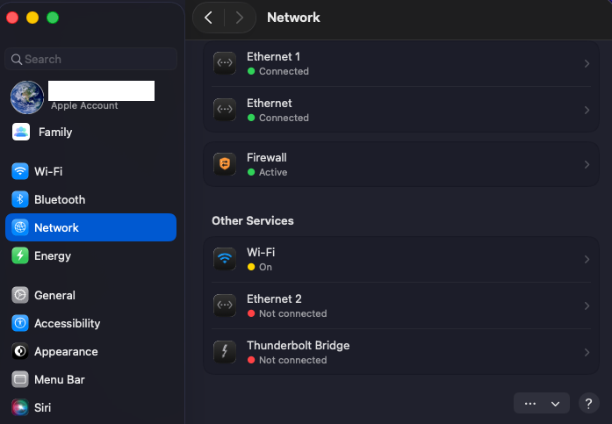Click the Ethernet 2 name text
Viewport: 612px width, 424px height.
tap(274, 299)
